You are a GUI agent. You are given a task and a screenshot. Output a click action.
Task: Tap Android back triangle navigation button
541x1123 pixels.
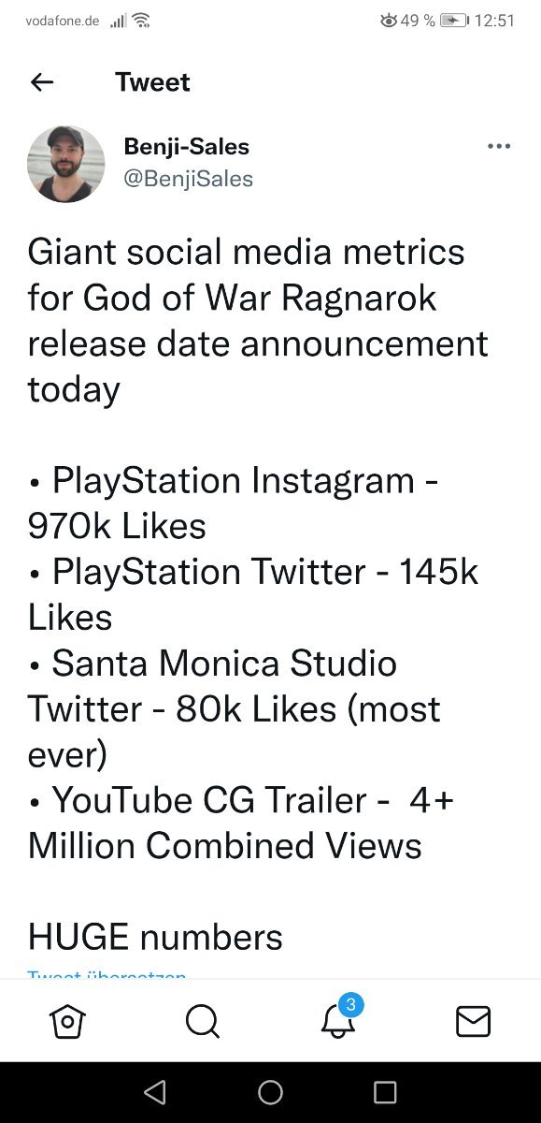pyautogui.click(x=155, y=1092)
